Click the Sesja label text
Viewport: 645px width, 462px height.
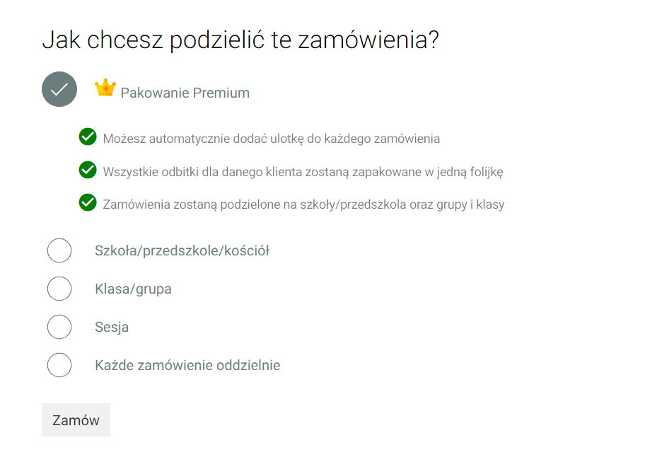pos(112,328)
